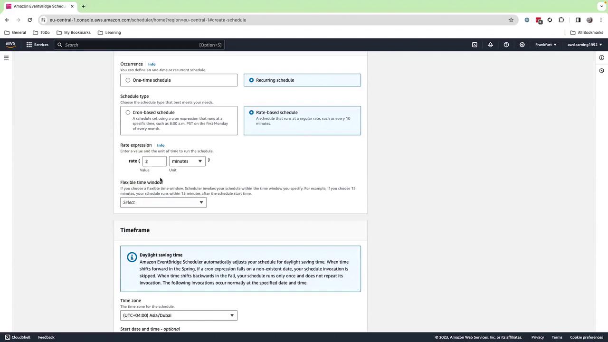Open AWS console settings gear

pyautogui.click(x=522, y=45)
